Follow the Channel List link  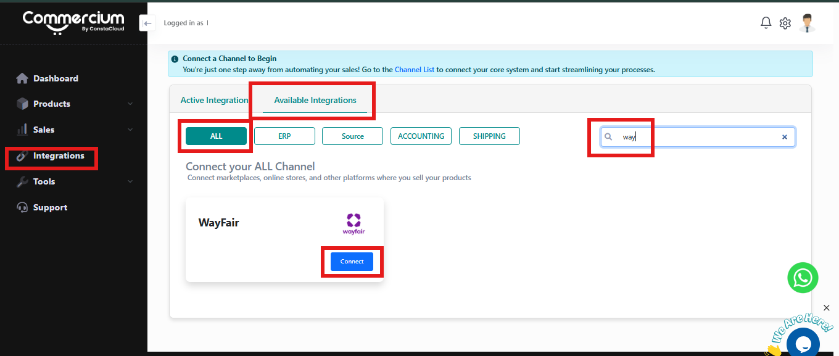pyautogui.click(x=415, y=70)
